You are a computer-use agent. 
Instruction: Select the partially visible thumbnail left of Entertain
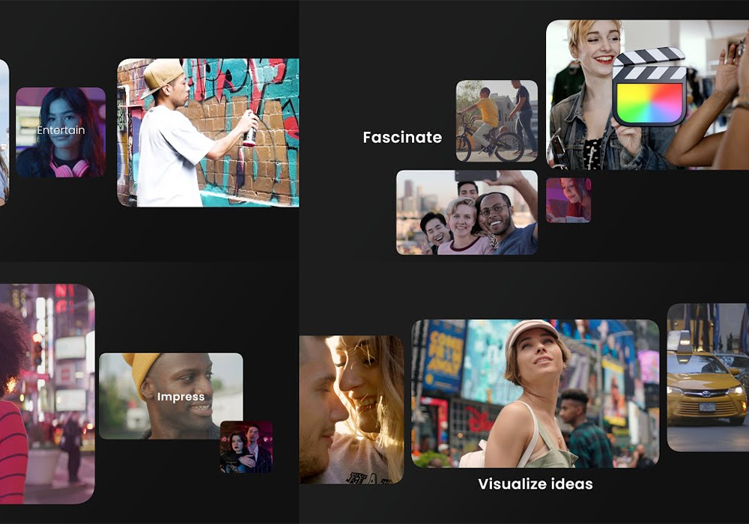[x=4, y=132]
